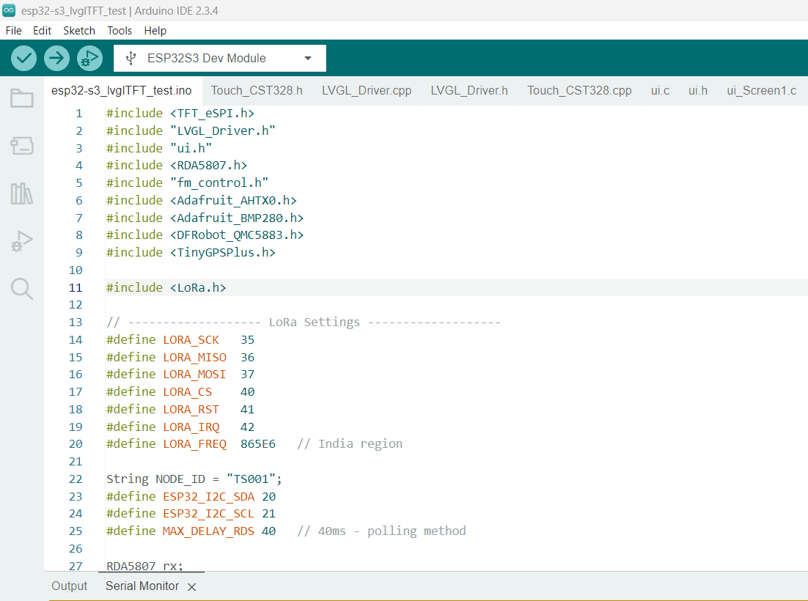The width and height of the screenshot is (808, 601).
Task: Click the LORA_MISO define
Action: [180, 358]
